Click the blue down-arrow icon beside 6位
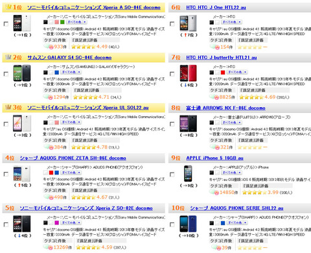This screenshot has height=253, width=311. click(x=185, y=85)
